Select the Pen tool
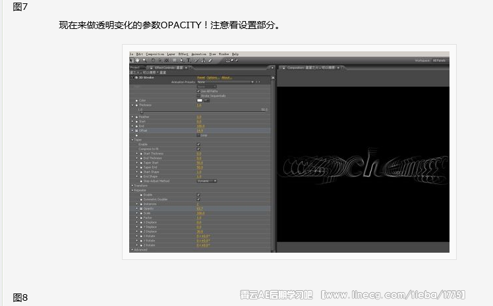The image size is (493, 306). 181,61
